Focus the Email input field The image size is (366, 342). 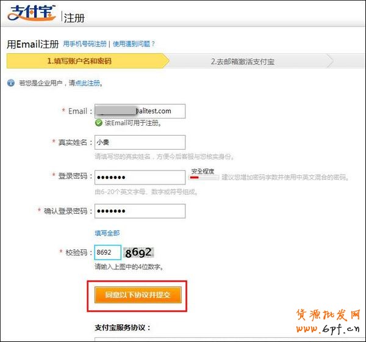[140, 111]
